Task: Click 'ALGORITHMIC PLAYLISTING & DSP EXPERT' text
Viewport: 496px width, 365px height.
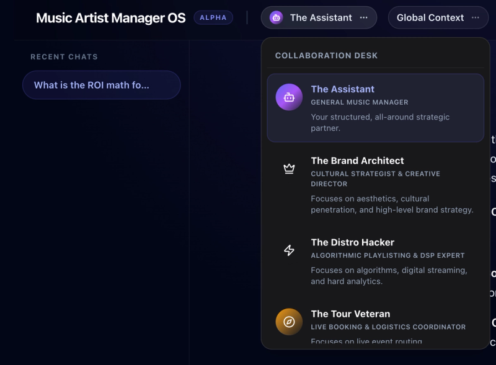Action: (x=387, y=255)
